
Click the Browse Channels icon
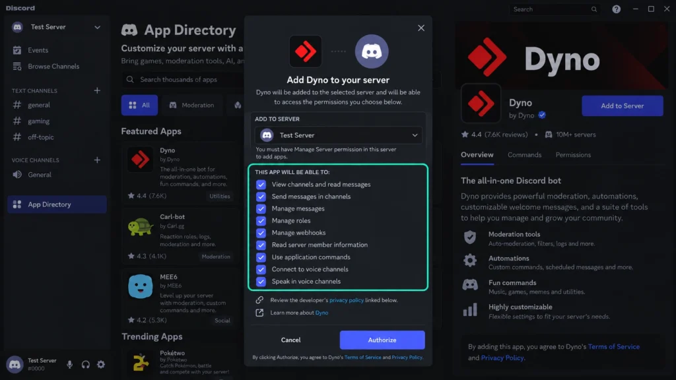17,67
